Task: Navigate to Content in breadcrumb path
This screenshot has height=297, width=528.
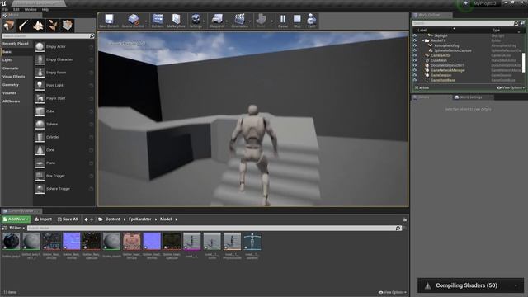Action: click(x=112, y=219)
